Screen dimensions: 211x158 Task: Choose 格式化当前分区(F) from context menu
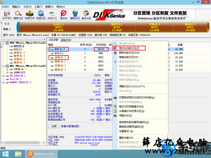(129, 48)
